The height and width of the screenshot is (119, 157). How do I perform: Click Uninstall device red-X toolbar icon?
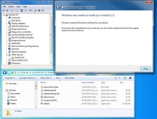coord(39,10)
